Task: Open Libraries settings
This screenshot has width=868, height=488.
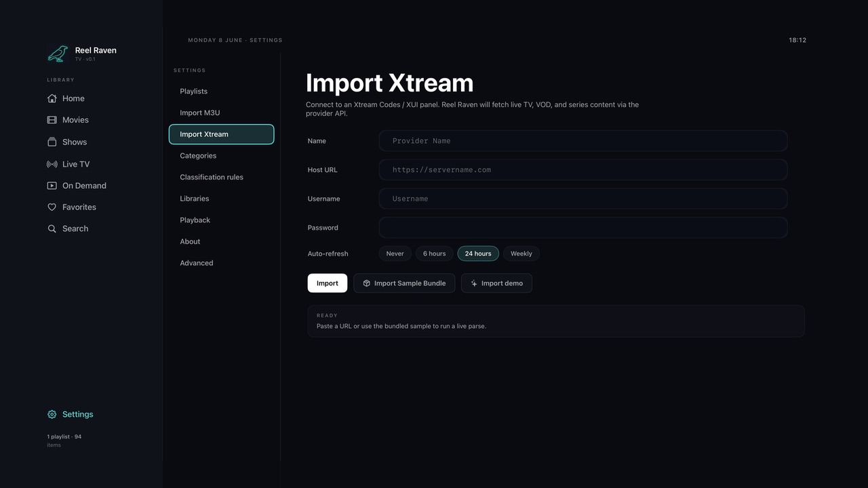Action: tap(221, 199)
